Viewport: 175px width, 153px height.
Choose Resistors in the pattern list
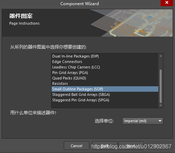[x=105, y=84]
